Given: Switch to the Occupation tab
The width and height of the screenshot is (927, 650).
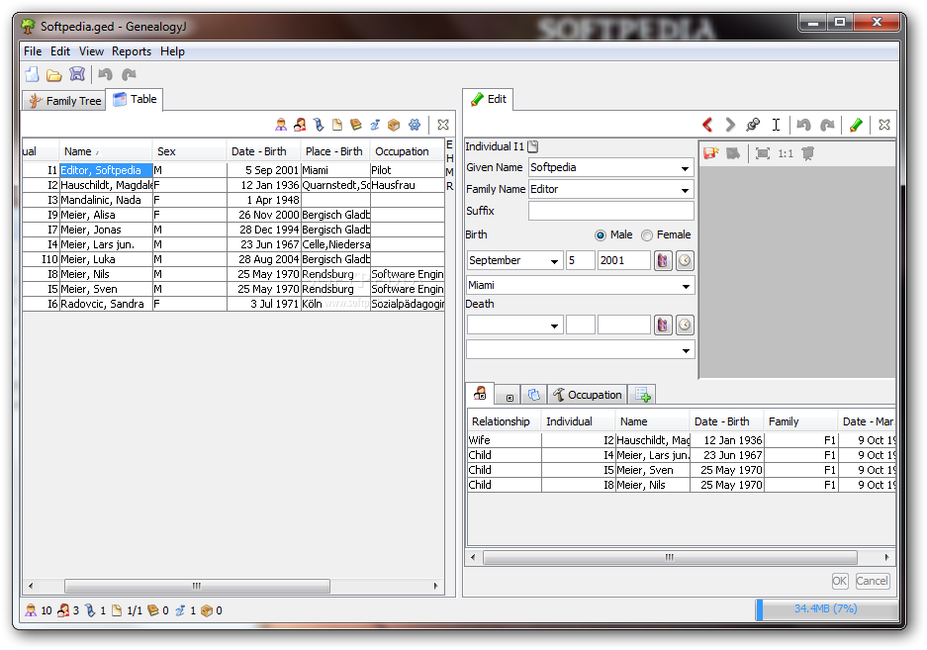Looking at the screenshot, I should (x=587, y=395).
